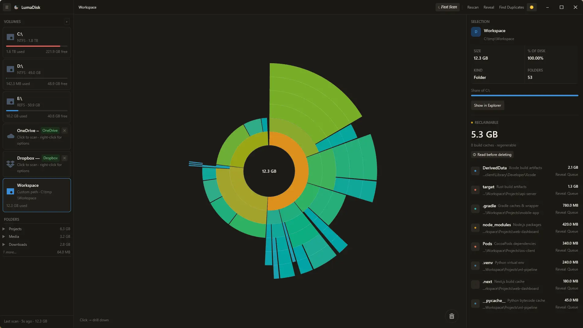This screenshot has width=583, height=328.
Task: Reveal the __pycache__ folder
Action: [561, 307]
